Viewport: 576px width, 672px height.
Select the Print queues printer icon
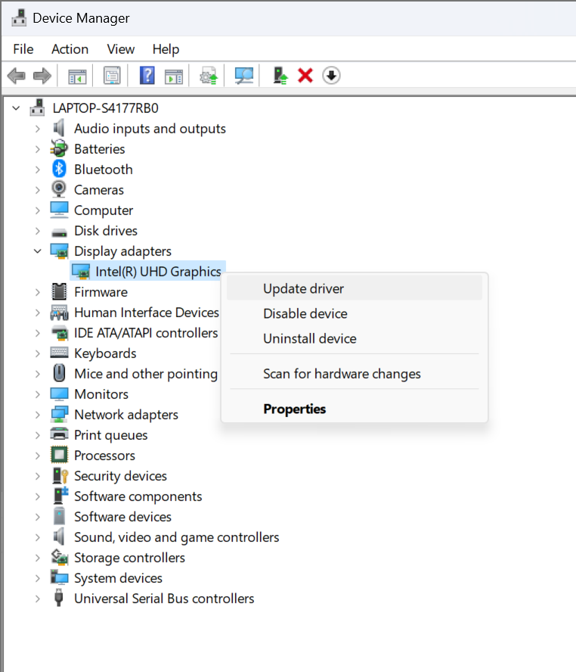(59, 434)
